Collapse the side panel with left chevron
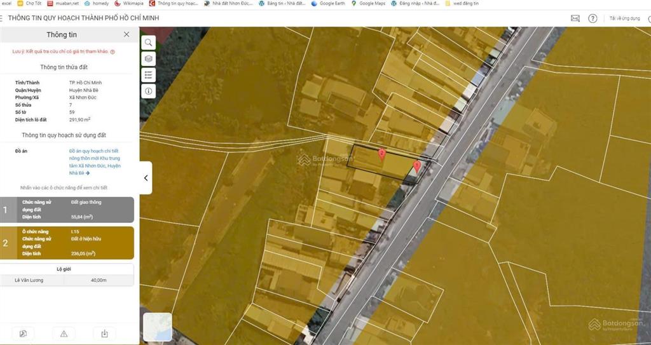651x345 pixels. coord(146,178)
